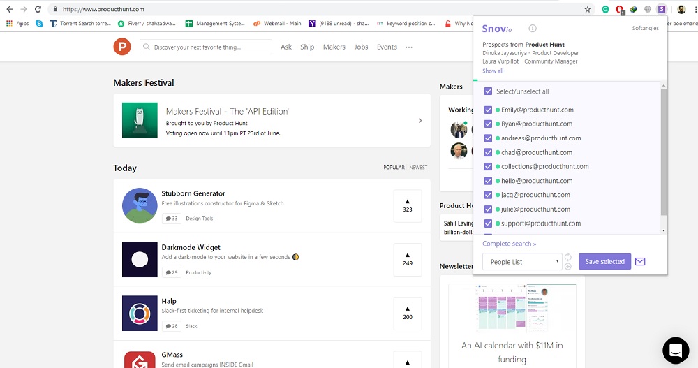Open Makers in navigation
Image resolution: width=698 pixels, height=368 pixels.
pos(334,47)
